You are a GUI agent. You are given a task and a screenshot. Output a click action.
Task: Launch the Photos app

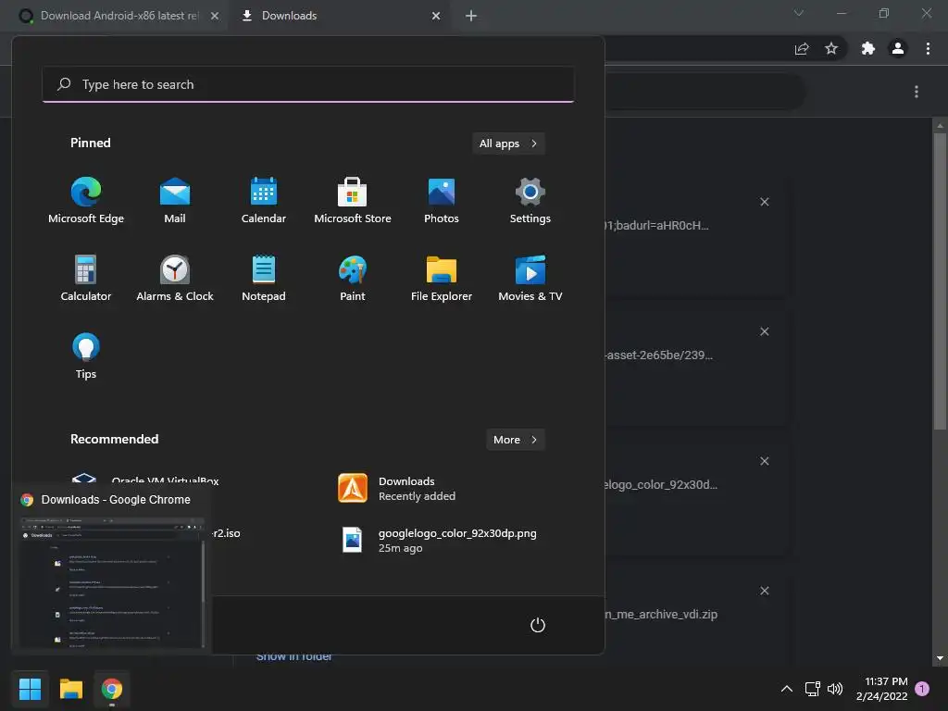pyautogui.click(x=442, y=201)
